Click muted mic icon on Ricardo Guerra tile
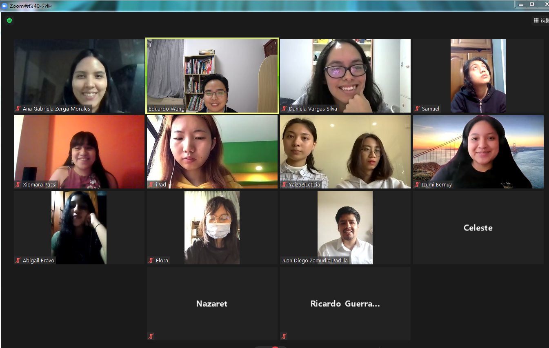This screenshot has width=549, height=348. tap(284, 336)
